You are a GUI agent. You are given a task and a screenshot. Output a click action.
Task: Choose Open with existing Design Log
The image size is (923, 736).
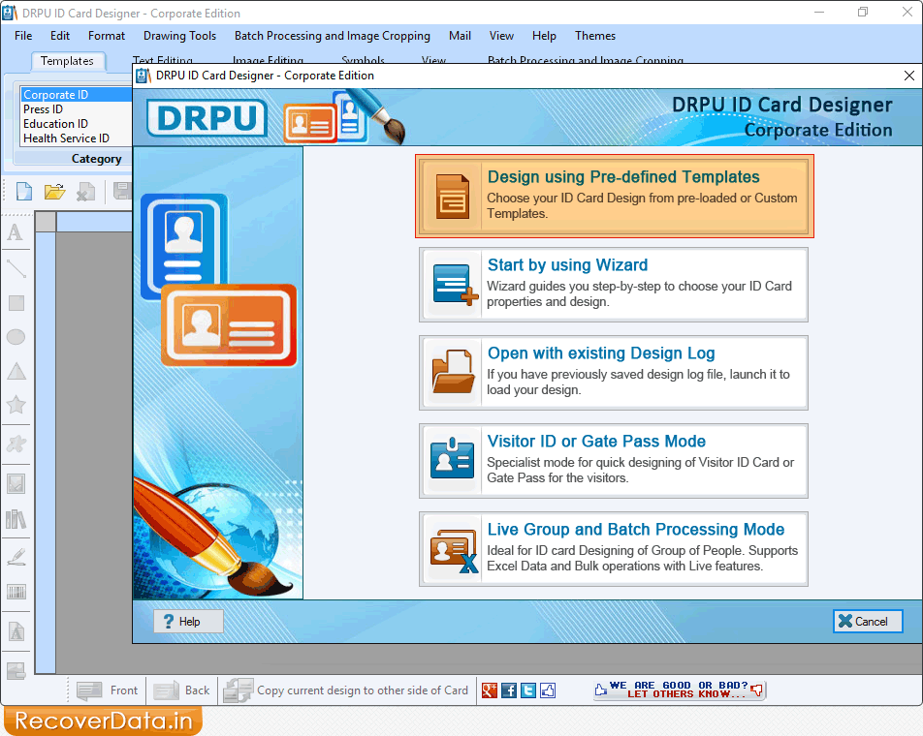click(x=614, y=373)
